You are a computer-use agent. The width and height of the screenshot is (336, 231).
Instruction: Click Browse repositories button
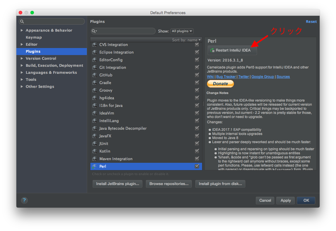coord(169,184)
